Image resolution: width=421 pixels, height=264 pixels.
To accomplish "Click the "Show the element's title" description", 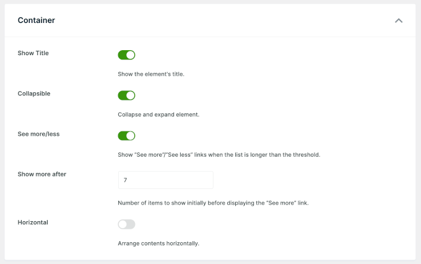I will pyautogui.click(x=151, y=74).
